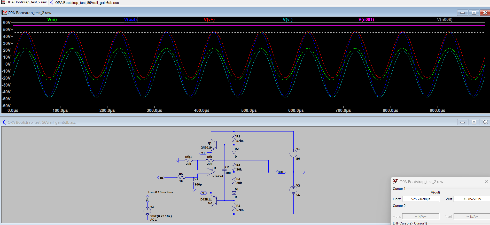This screenshot has height=225, width=490.
Task: Select diode D2 symbol
Action: [234, 153]
